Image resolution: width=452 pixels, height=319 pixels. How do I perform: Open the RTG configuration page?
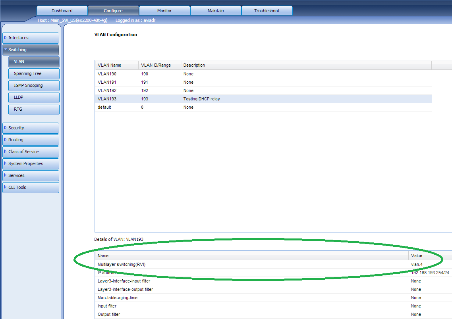(34, 109)
